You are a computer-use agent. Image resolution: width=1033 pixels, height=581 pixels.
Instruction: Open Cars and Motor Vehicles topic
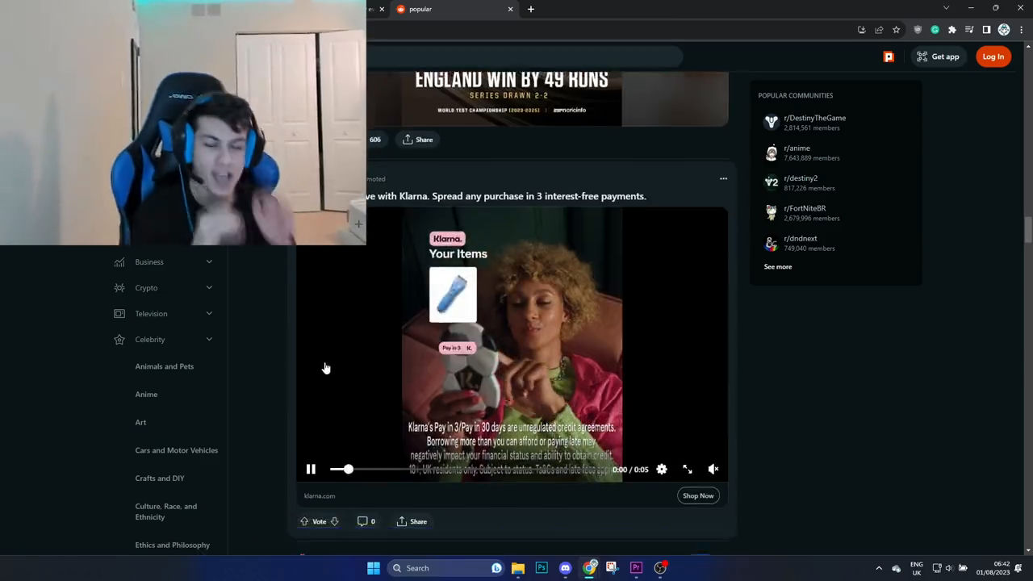point(177,450)
